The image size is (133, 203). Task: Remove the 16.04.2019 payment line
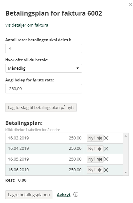(106, 149)
